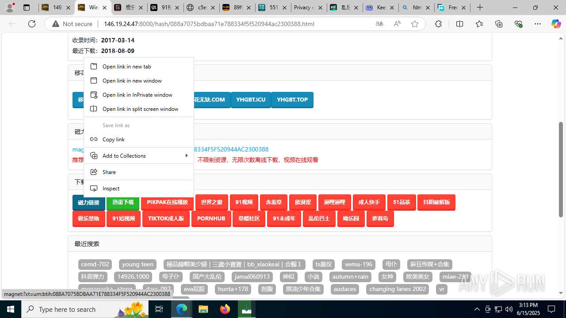The image size is (566, 318).
Task: Click the cemd-702 search tag
Action: click(x=95, y=264)
